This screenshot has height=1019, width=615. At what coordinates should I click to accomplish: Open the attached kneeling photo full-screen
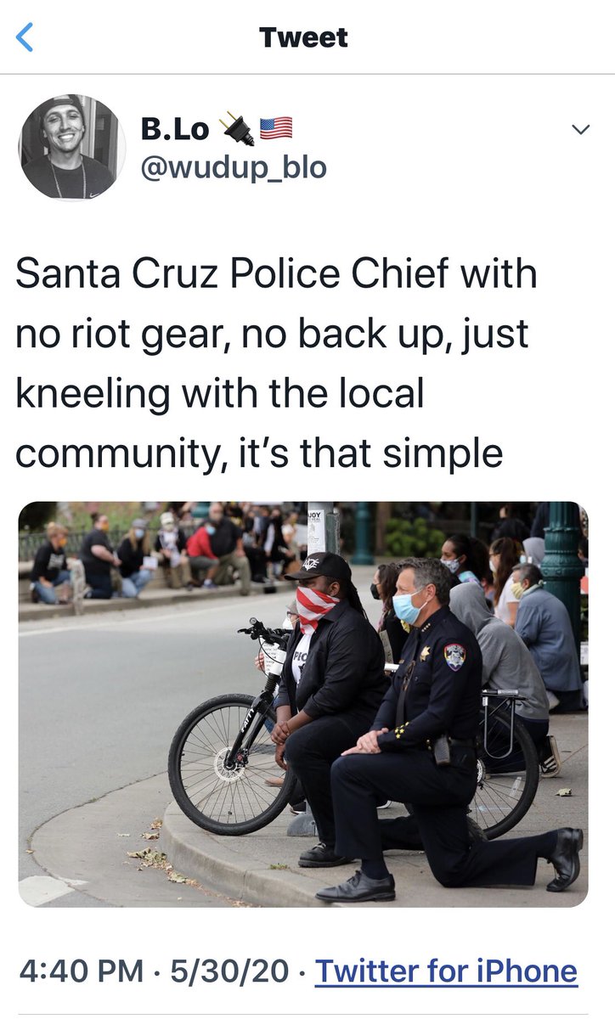point(303,704)
